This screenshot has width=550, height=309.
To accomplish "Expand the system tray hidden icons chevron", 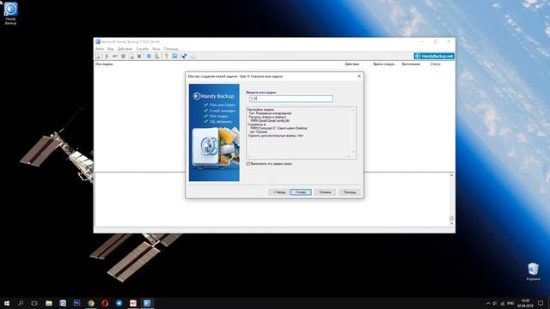I will [x=488, y=303].
